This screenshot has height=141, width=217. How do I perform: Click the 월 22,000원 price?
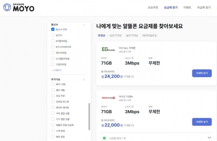pos(112,125)
